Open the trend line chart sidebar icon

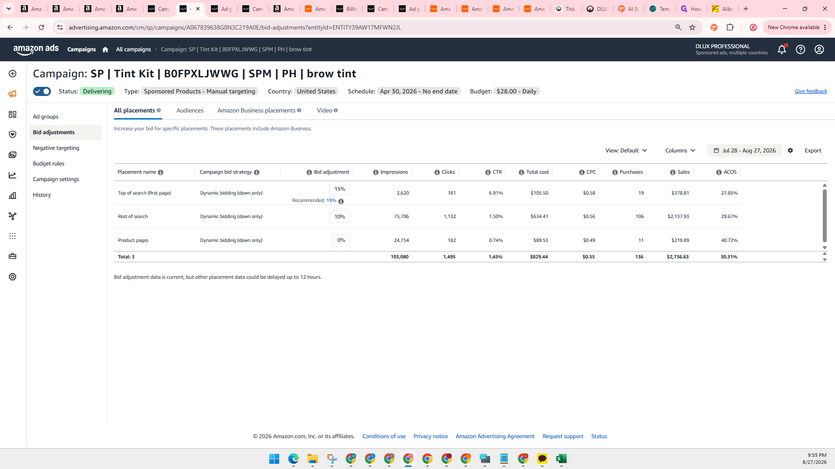(x=13, y=175)
